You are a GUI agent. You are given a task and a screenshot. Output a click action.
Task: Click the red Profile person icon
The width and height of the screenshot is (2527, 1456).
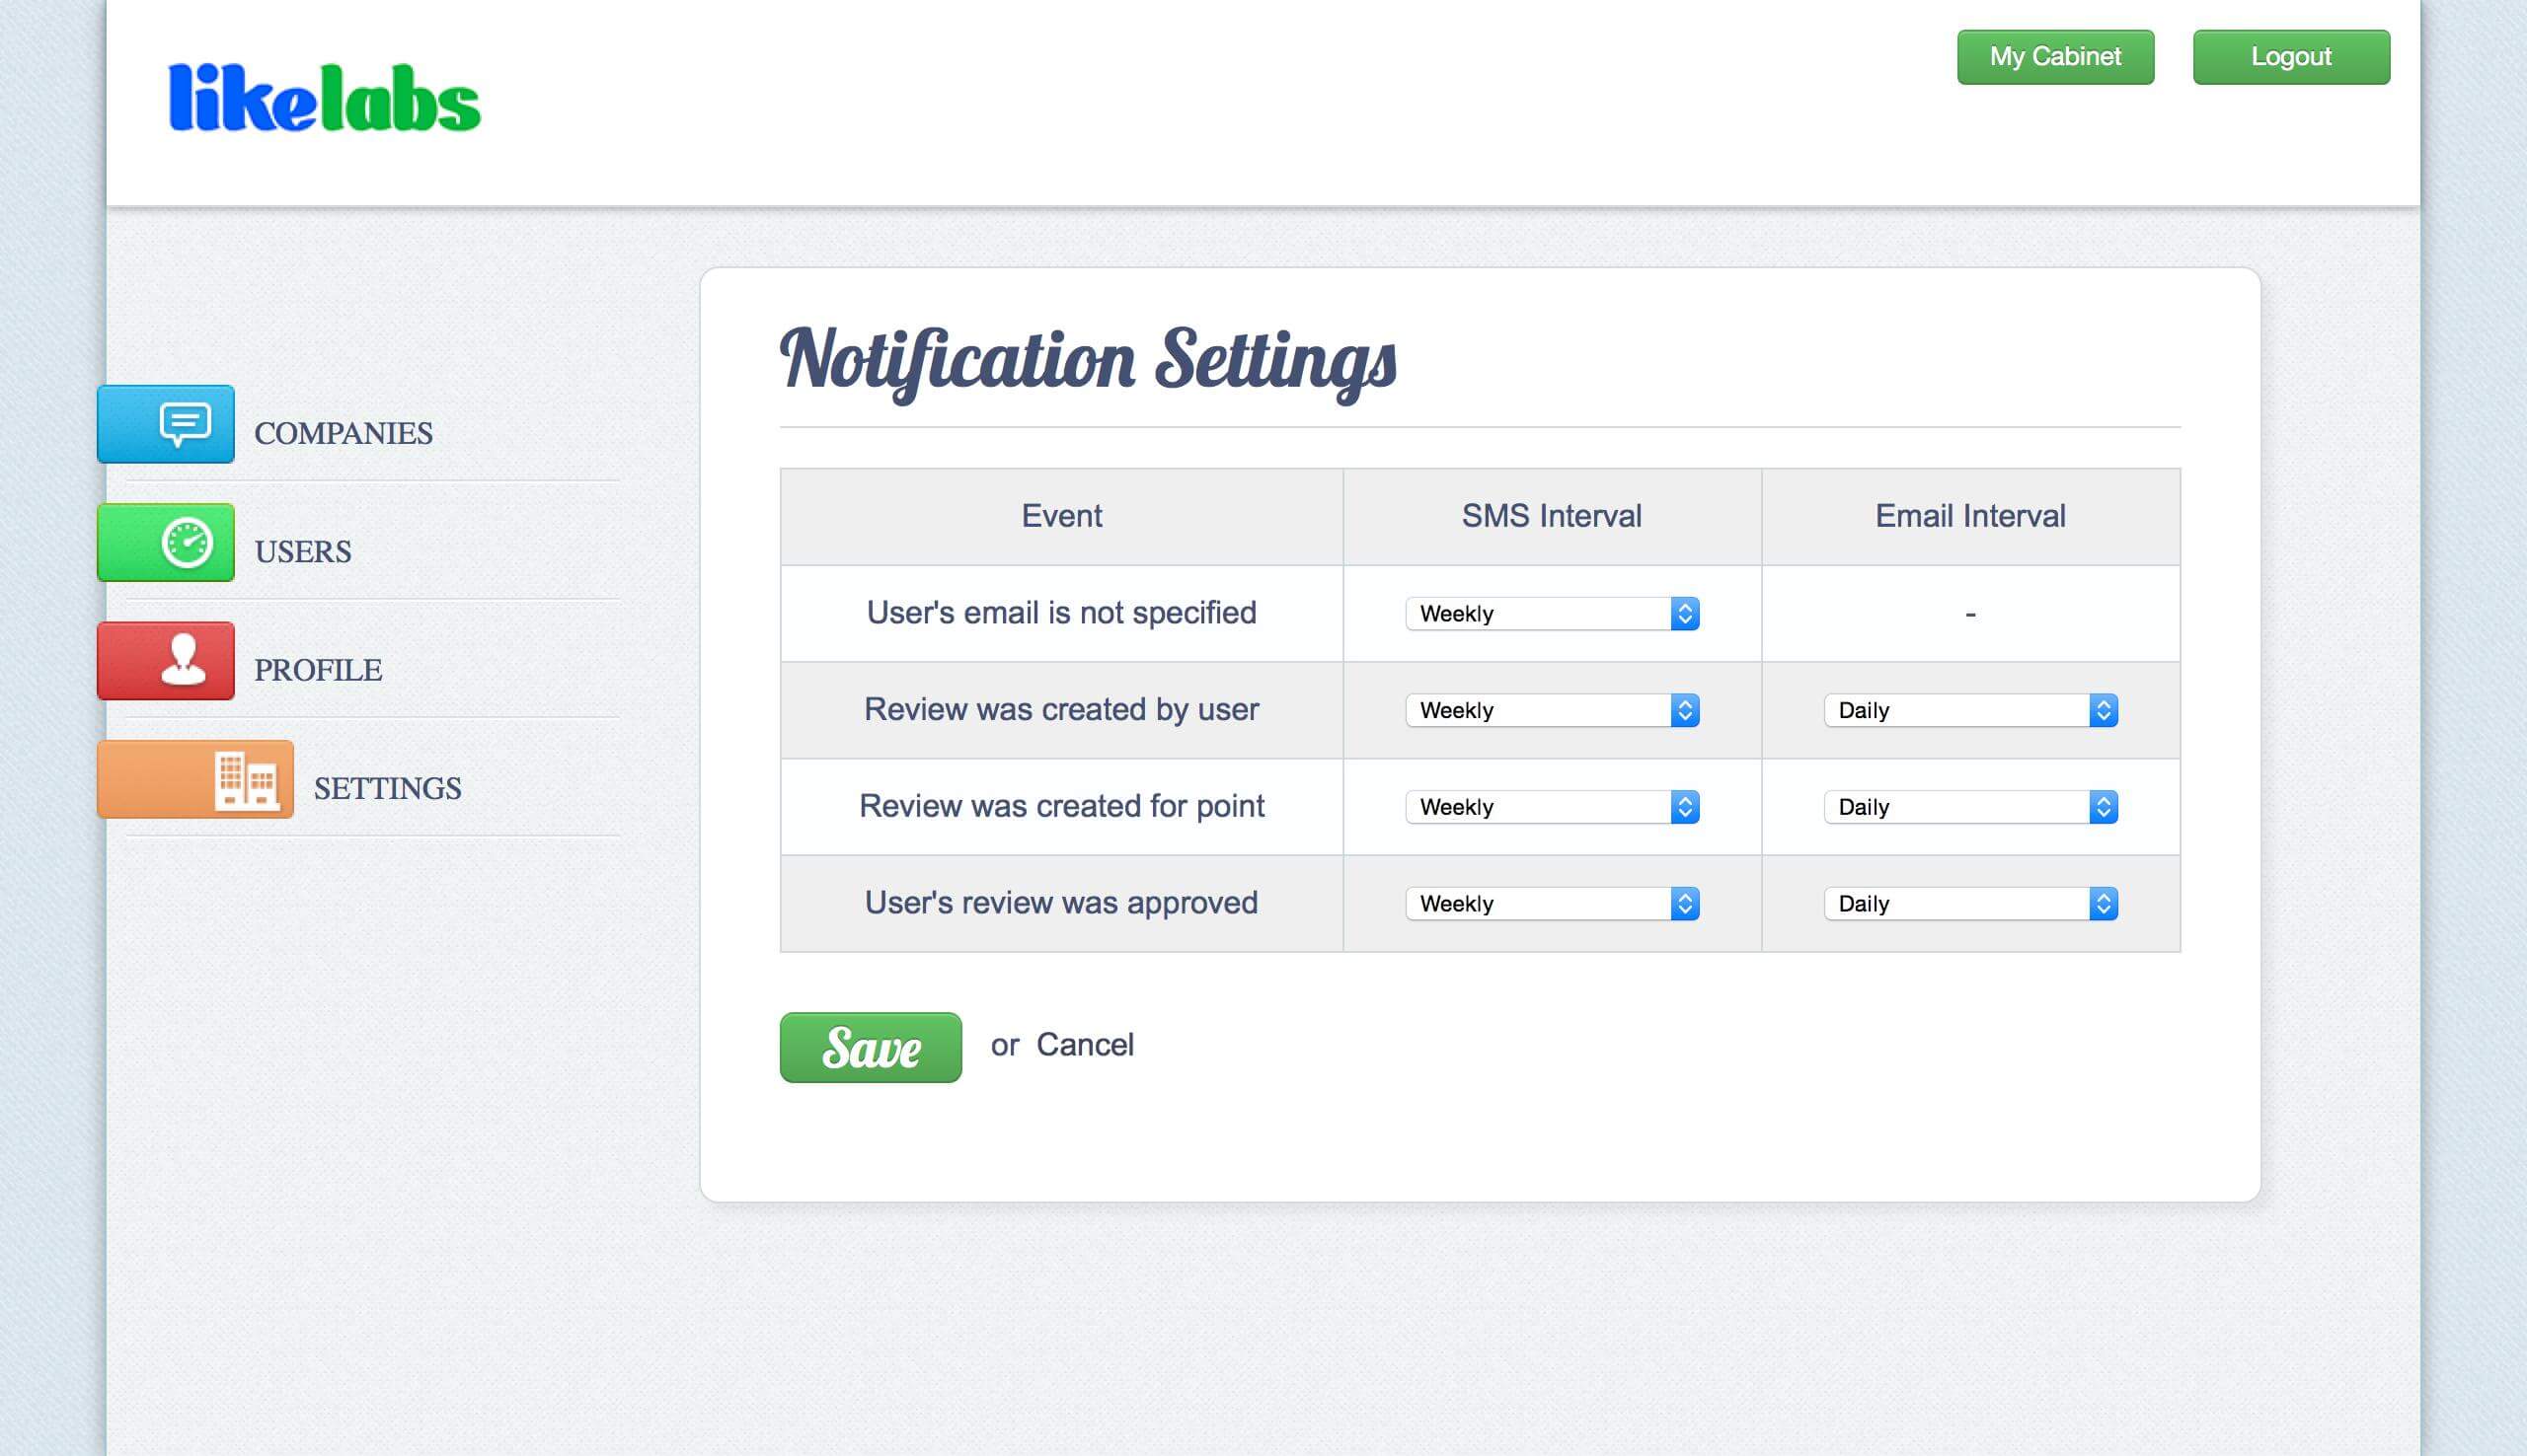tap(166, 661)
